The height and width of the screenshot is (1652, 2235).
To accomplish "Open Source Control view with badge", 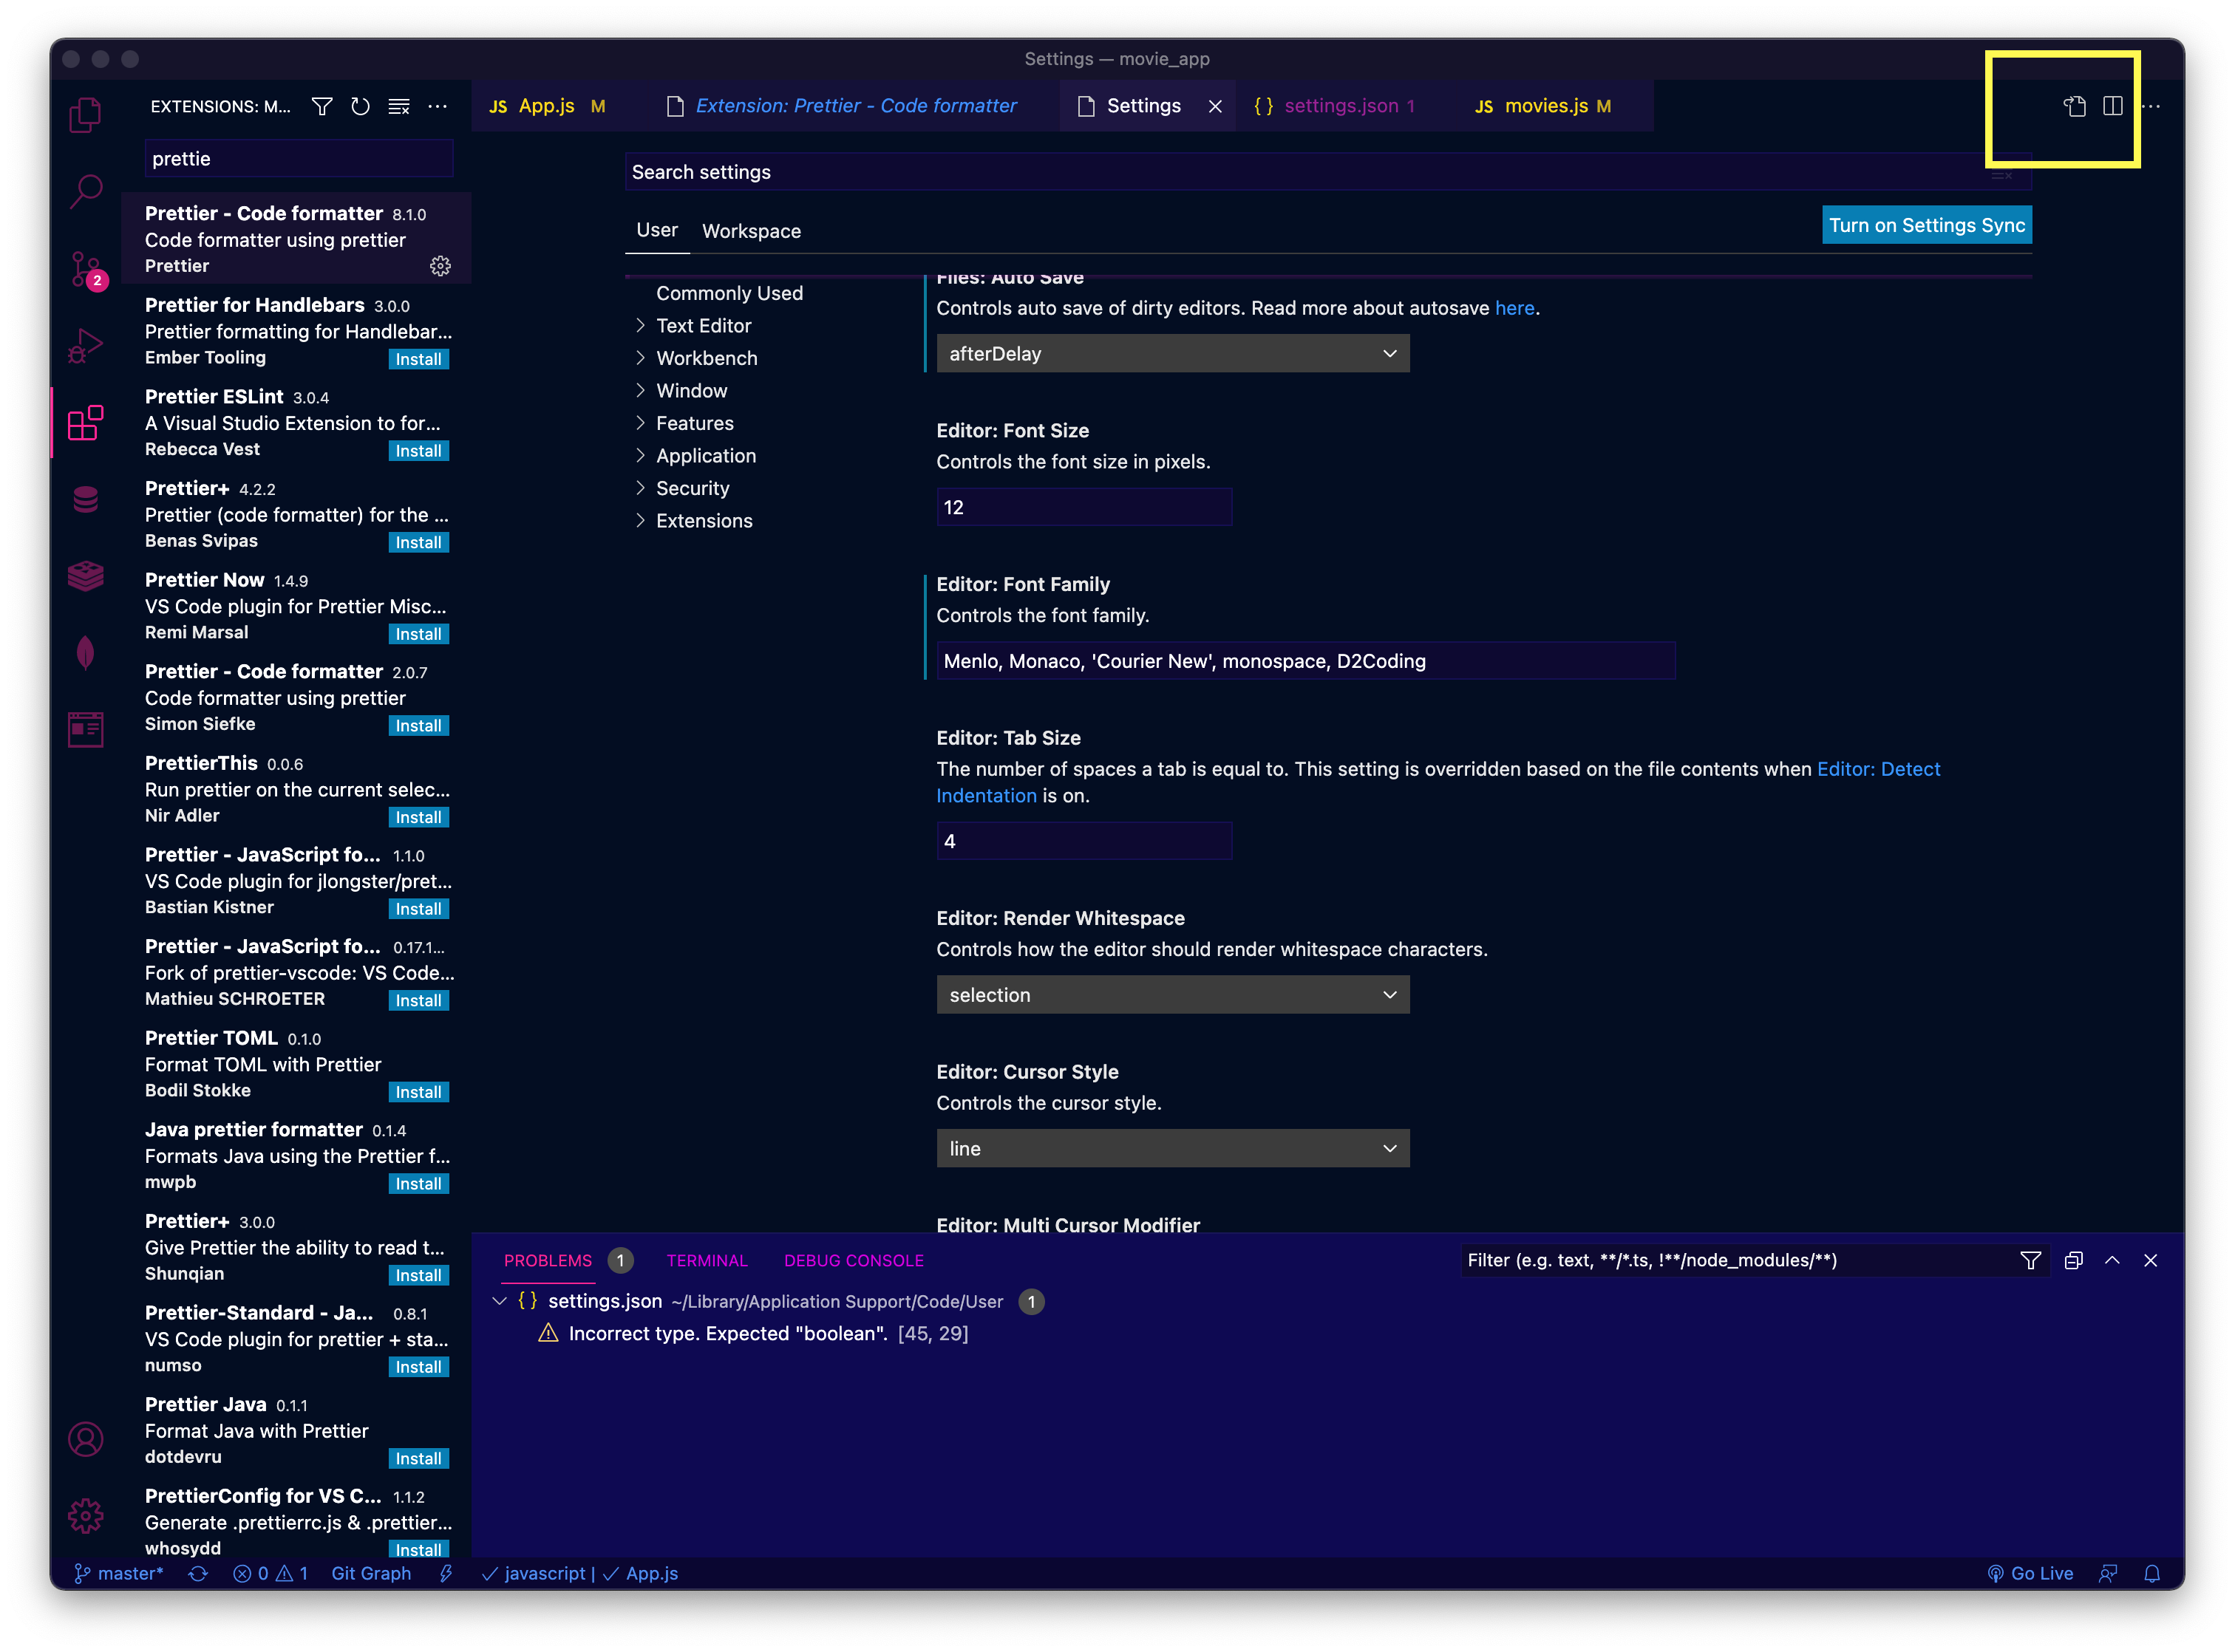I will [85, 268].
